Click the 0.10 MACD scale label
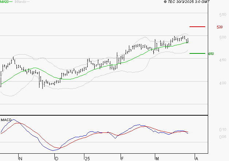Image resolution: width=229 pixels, height=161 pixels. coord(223,130)
